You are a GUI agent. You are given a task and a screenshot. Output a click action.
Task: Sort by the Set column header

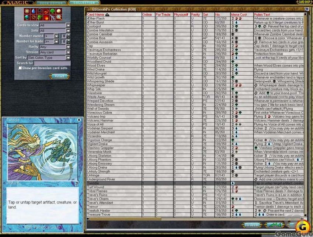(x=206, y=15)
